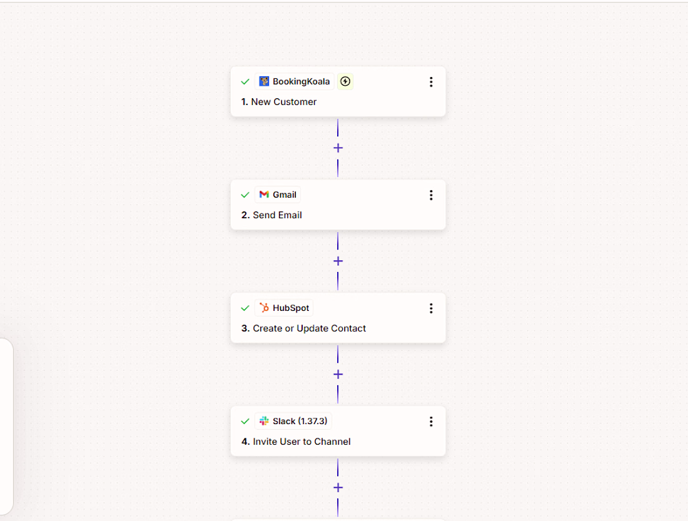
Task: Click the HubSpot sprocket icon
Action: point(264,308)
